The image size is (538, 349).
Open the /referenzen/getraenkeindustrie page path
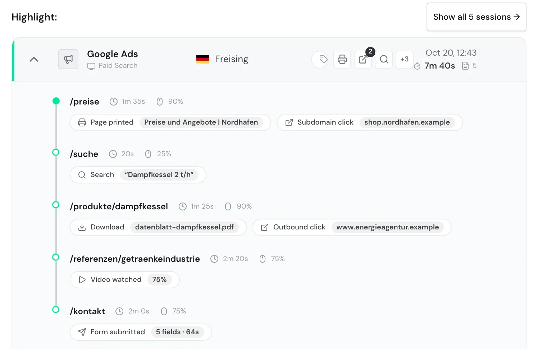[x=135, y=259]
